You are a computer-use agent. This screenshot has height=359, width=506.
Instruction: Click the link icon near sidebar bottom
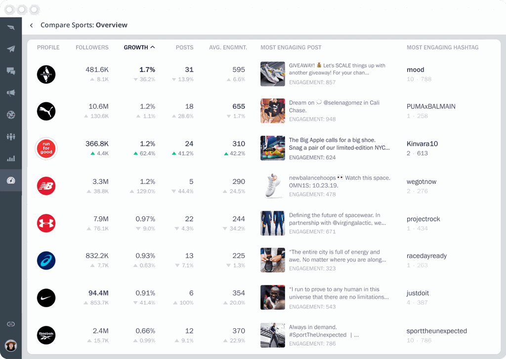[11, 324]
